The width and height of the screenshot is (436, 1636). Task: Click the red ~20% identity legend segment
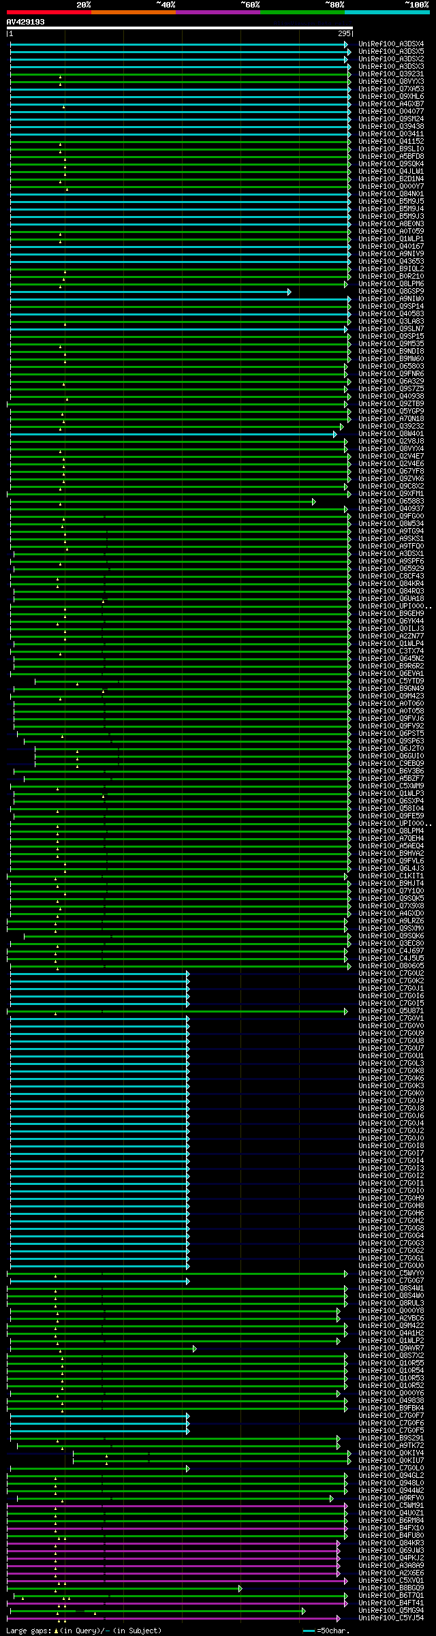(48, 12)
